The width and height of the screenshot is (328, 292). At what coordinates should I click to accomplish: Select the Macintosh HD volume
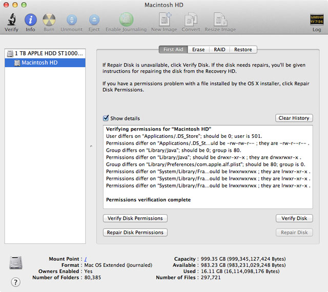point(45,62)
